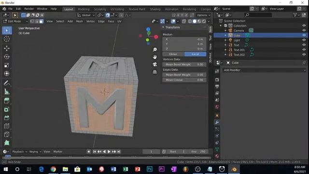Click the current frame number field
Screen dimensions: 309x174
click(x=151, y=152)
